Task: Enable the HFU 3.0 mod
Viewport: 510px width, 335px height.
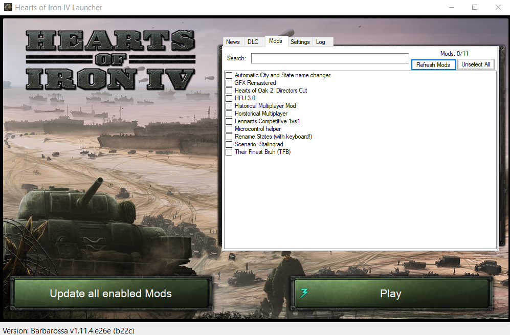Action: [229, 98]
